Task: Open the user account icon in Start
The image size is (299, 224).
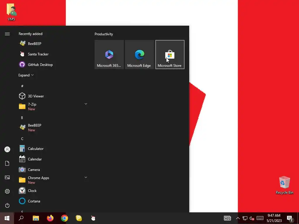Action: coord(7,149)
